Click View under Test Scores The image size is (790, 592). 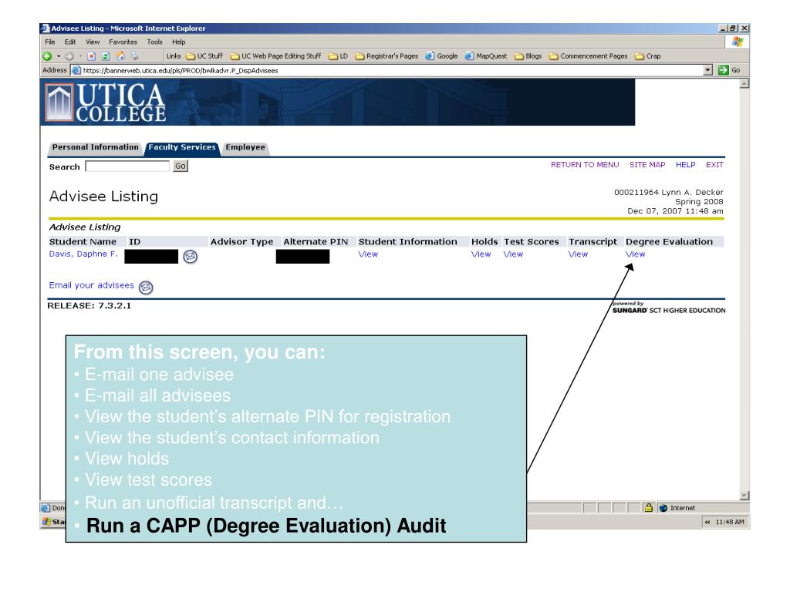coord(513,254)
